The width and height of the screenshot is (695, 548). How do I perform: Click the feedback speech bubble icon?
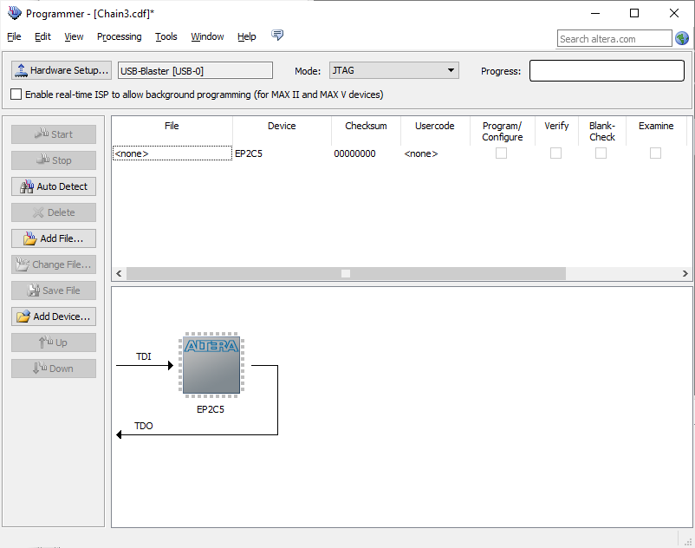pyautogui.click(x=277, y=35)
